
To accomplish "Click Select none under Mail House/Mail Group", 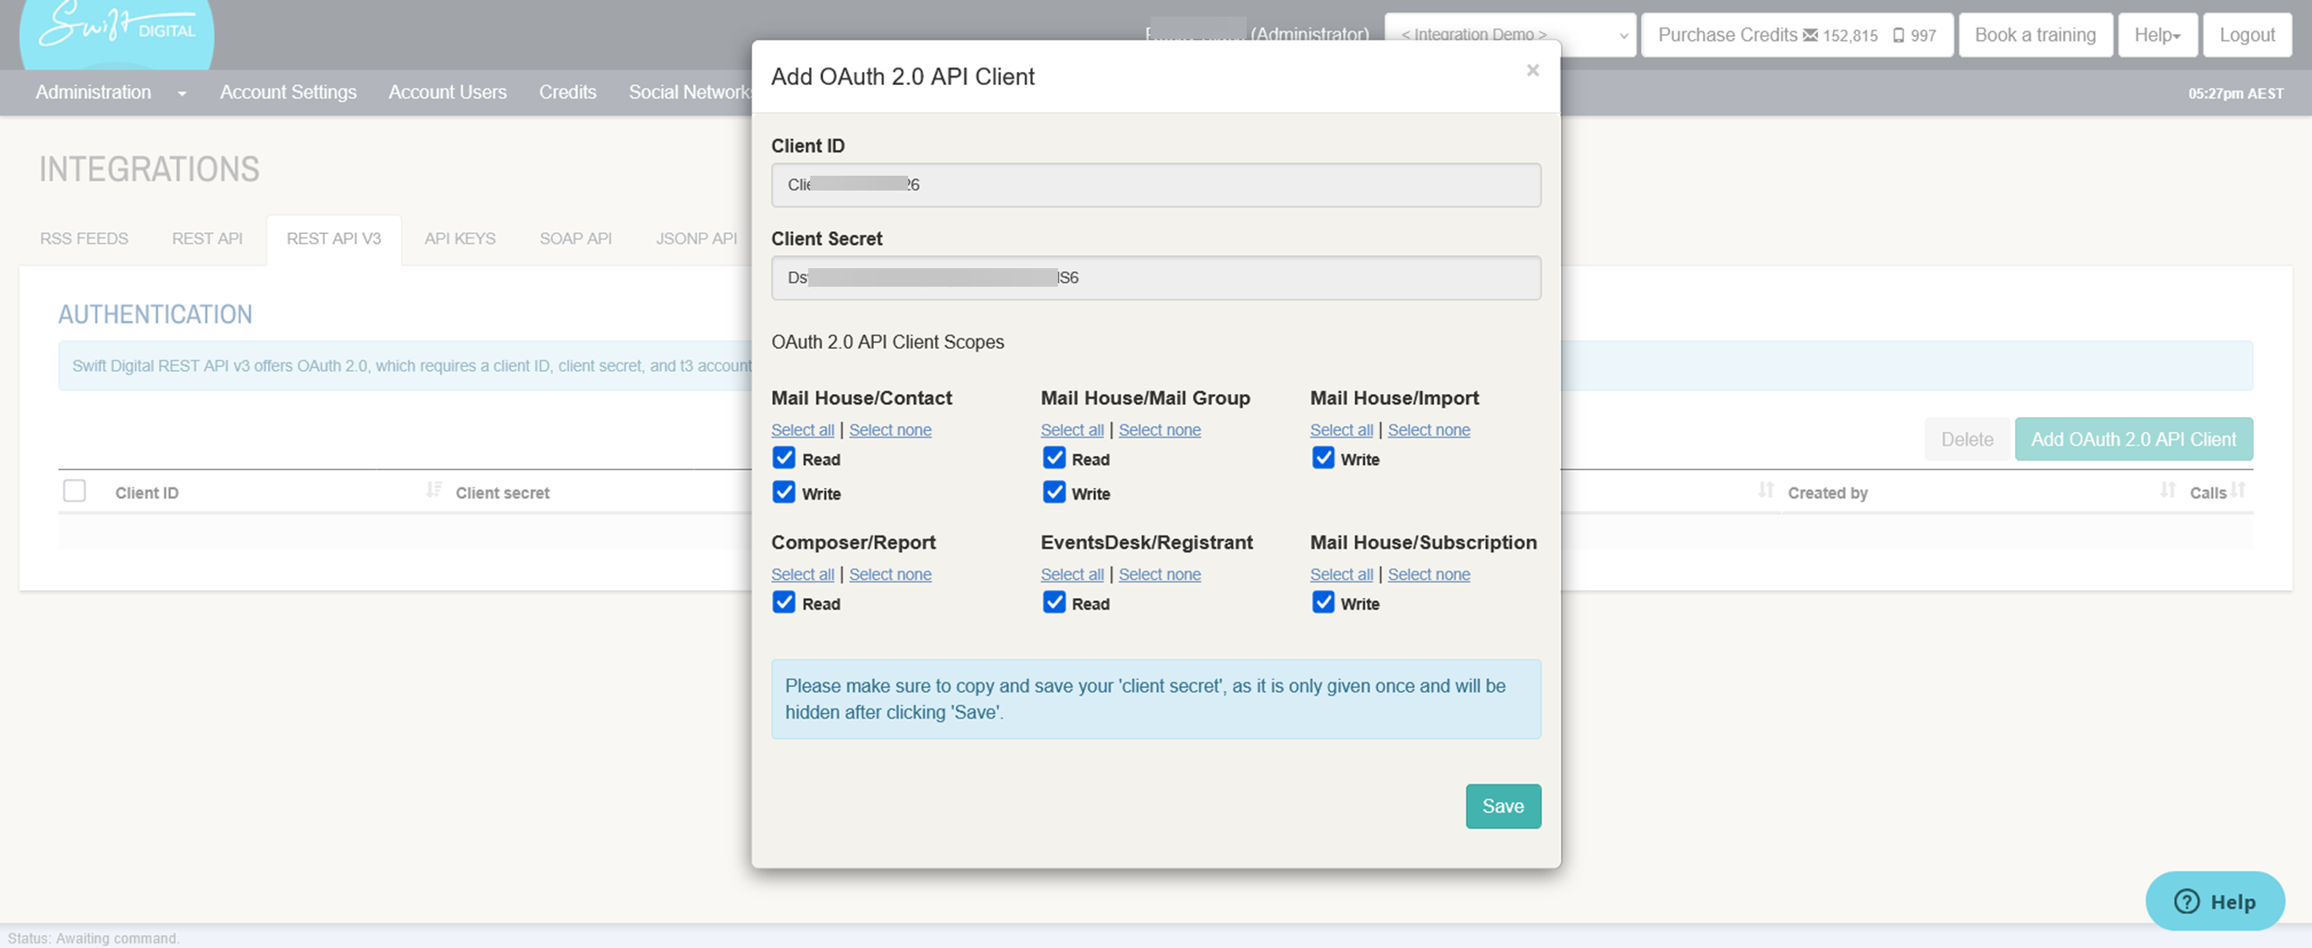I will click(x=1160, y=430).
